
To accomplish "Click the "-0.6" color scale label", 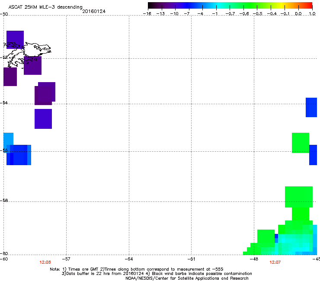I will pyautogui.click(x=244, y=14).
